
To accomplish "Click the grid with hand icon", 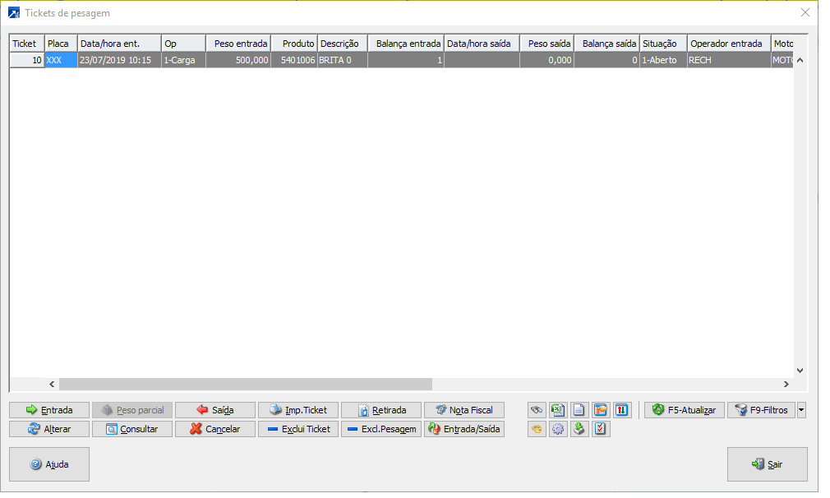I will point(600,410).
